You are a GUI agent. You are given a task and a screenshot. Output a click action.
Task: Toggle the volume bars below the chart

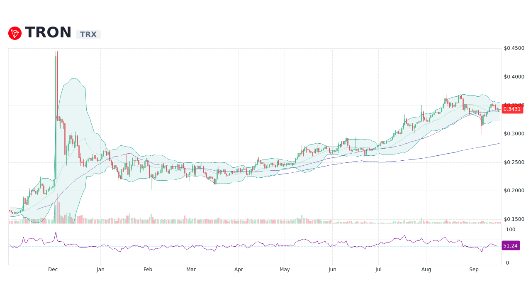pyautogui.click(x=249, y=222)
